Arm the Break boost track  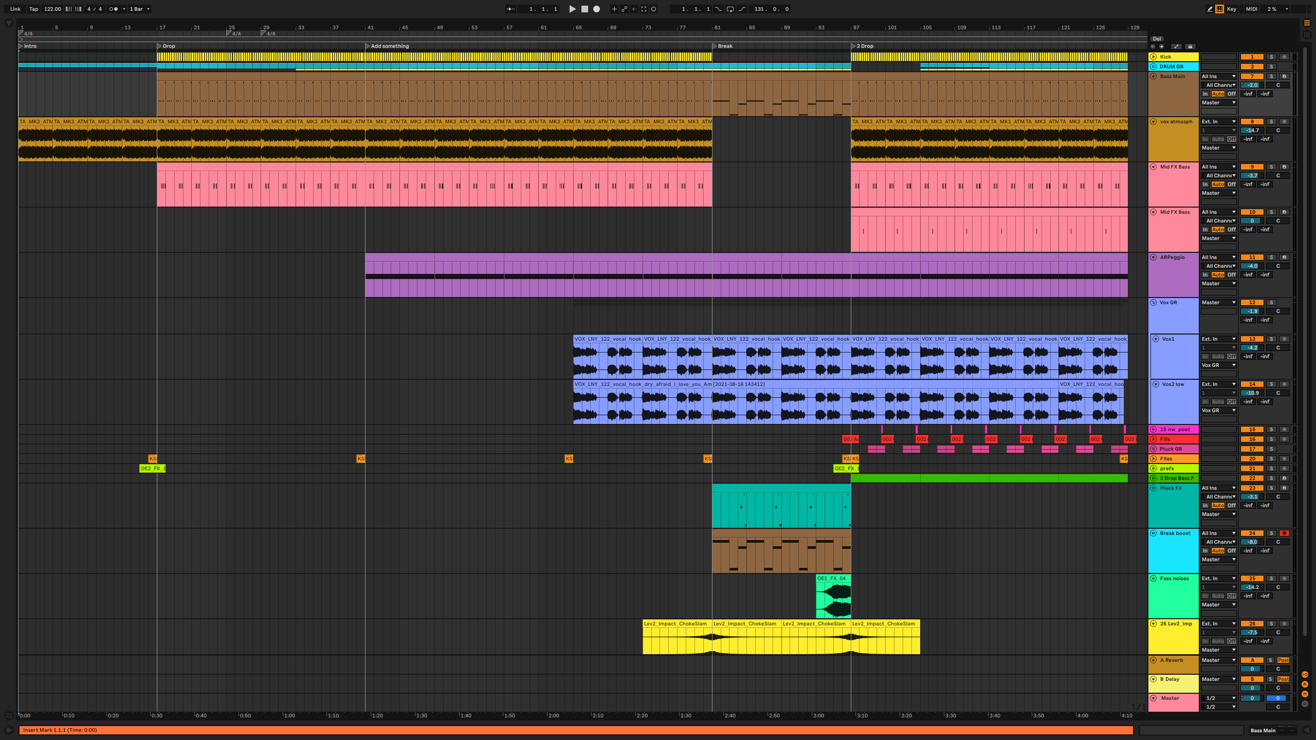[x=1284, y=533]
